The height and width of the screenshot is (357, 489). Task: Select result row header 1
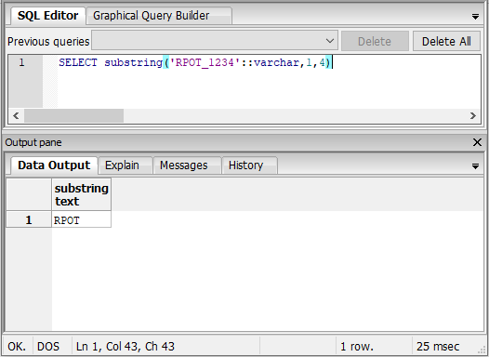29,220
